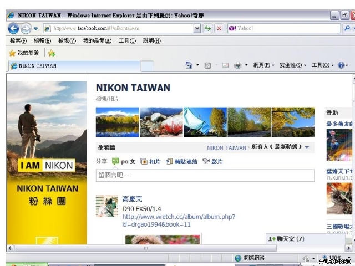Open the forest river photo thumbnail

pos(249,122)
